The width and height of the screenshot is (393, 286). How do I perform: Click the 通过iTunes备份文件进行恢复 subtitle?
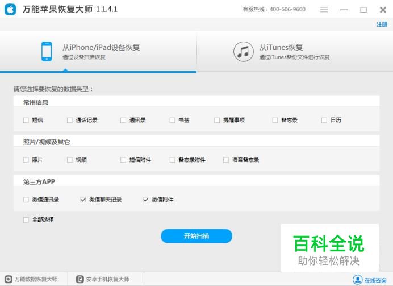[x=294, y=57]
